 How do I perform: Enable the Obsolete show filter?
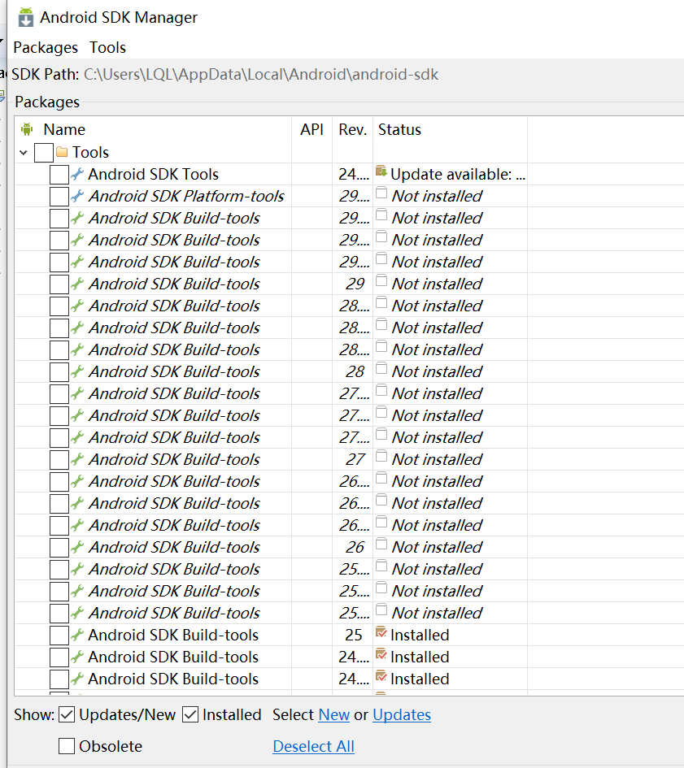[67, 746]
